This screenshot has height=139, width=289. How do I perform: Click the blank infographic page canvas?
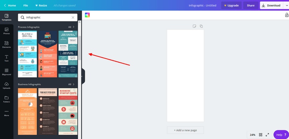point(186,76)
